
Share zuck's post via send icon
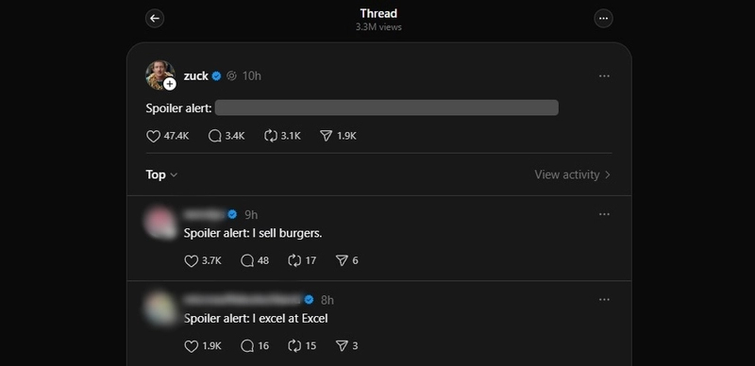click(x=327, y=136)
